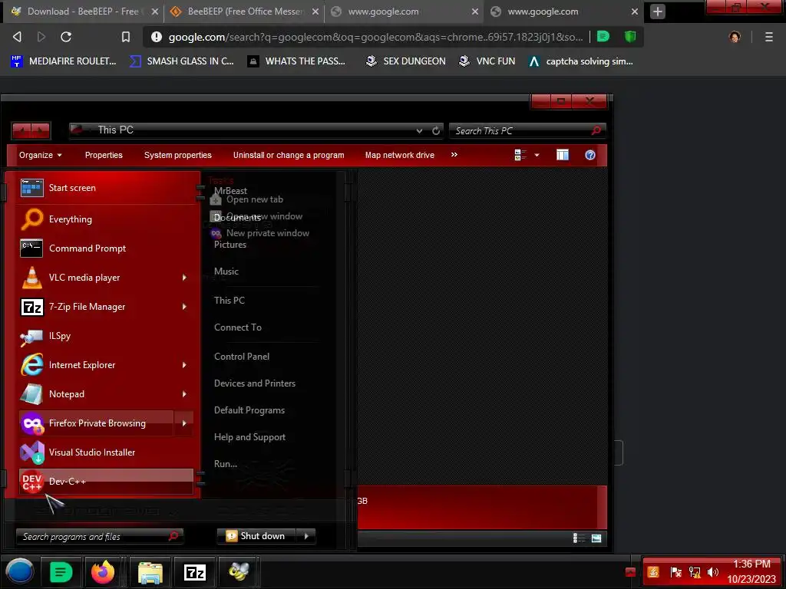The image size is (786, 589).
Task: Select Run... in start menu
Action: click(x=226, y=464)
